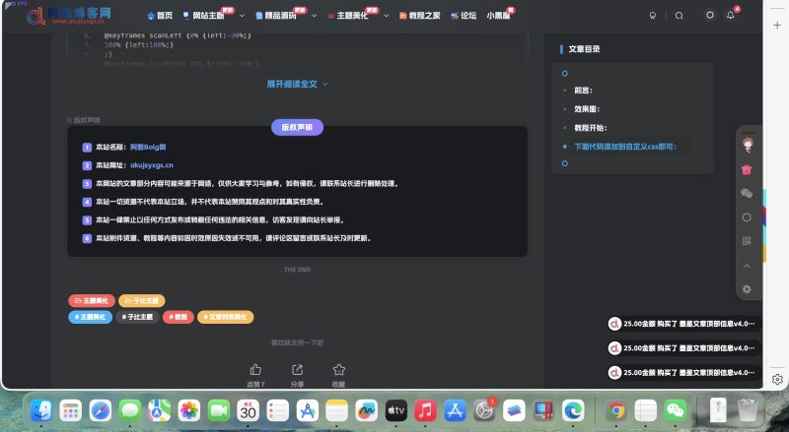This screenshot has width=789, height=432.
Task: Open Finder from the Dock
Action: (41, 410)
